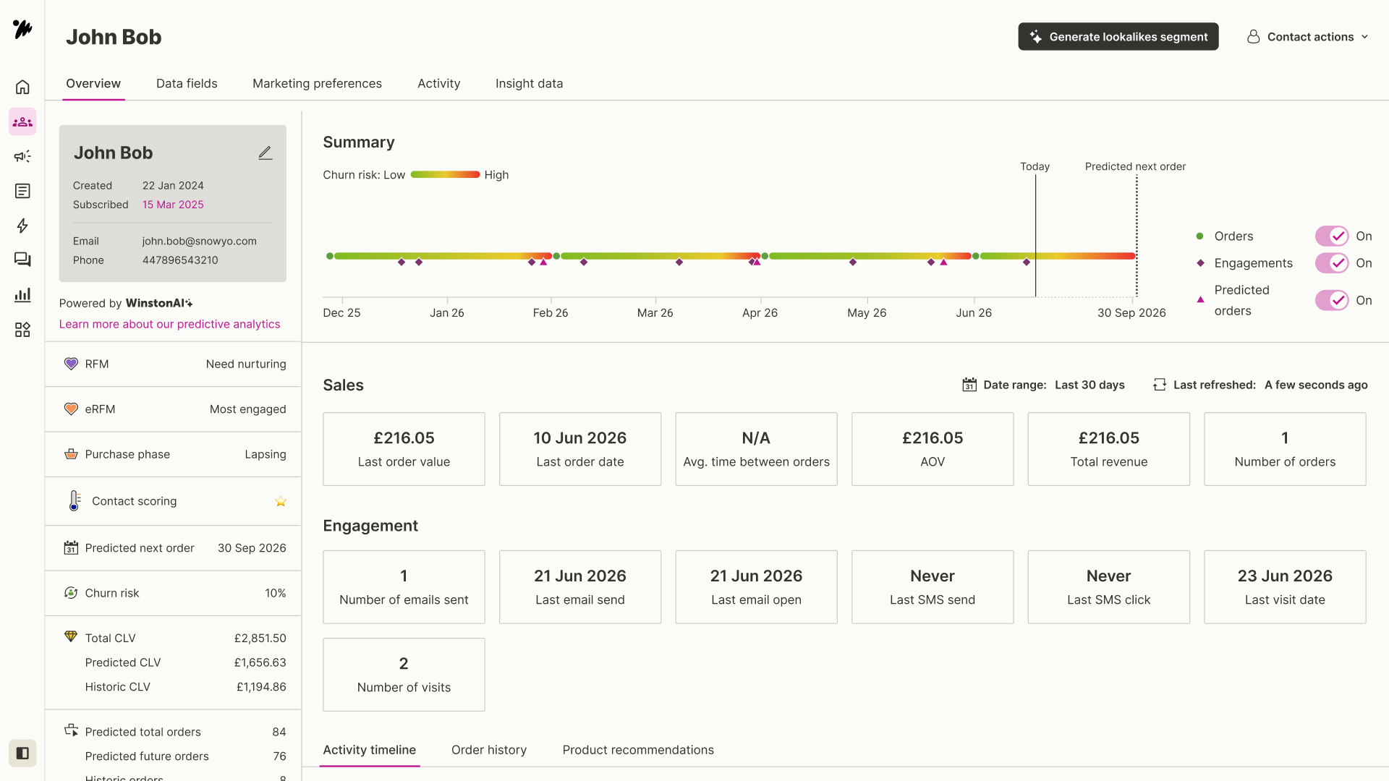Screen dimensions: 1389x781
Task: Open the contacts icon in sidebar
Action: coord(22,121)
